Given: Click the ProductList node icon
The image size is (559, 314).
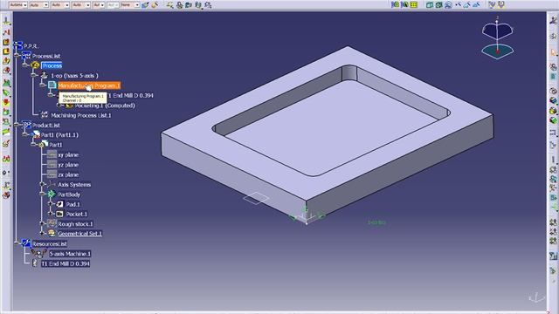Looking at the screenshot, I should point(27,125).
